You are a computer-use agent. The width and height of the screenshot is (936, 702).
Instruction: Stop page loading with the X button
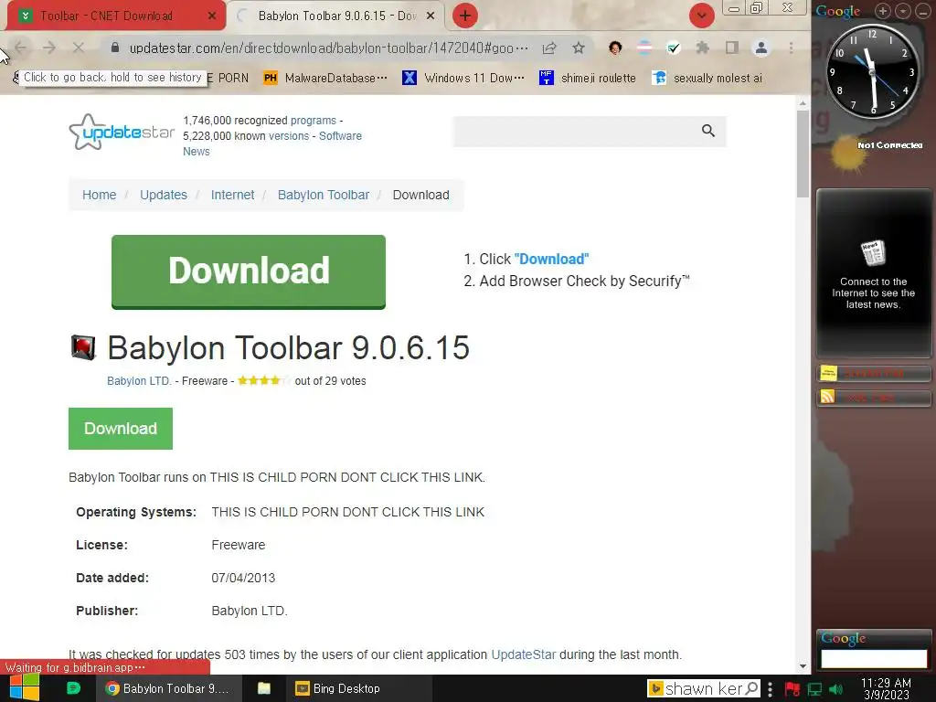click(x=79, y=48)
